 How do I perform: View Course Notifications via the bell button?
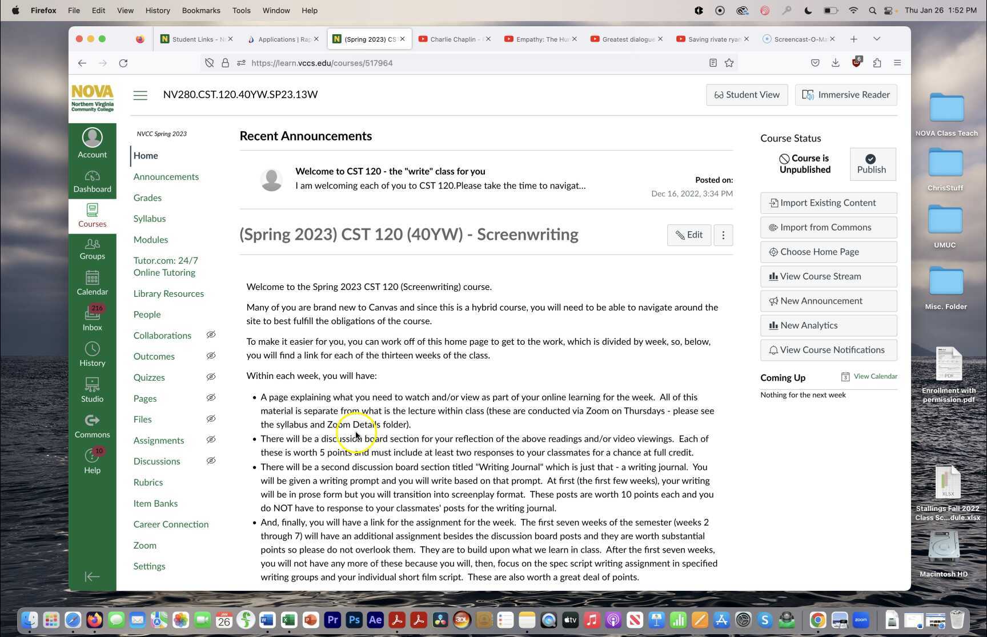[x=828, y=349]
